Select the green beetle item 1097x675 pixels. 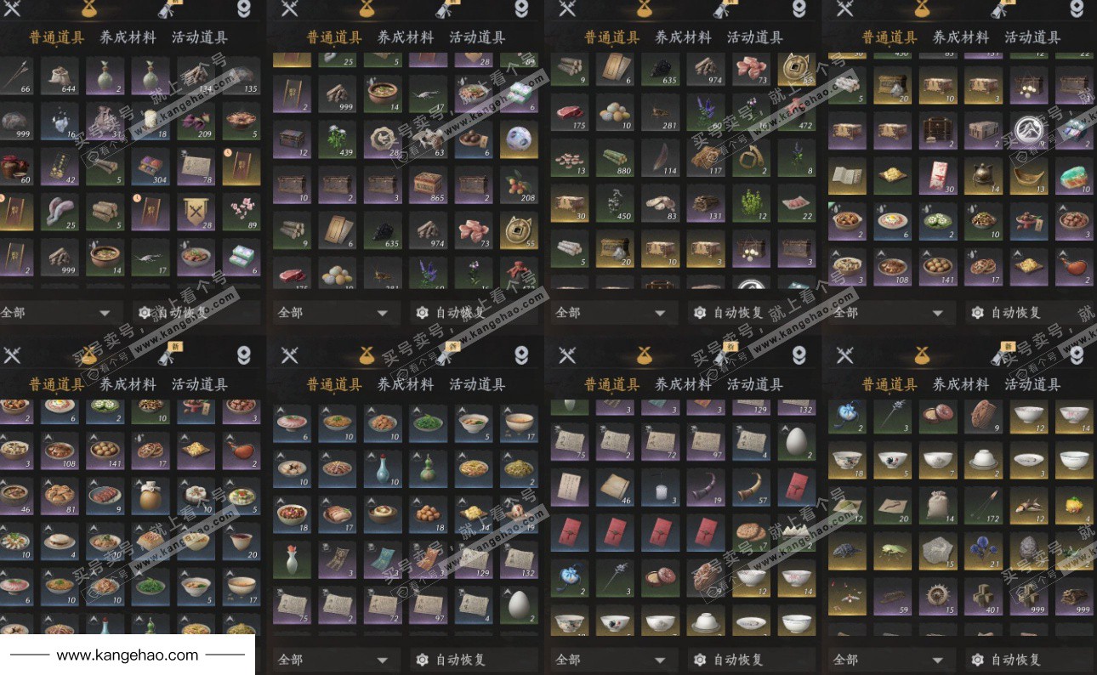pyautogui.click(x=892, y=551)
